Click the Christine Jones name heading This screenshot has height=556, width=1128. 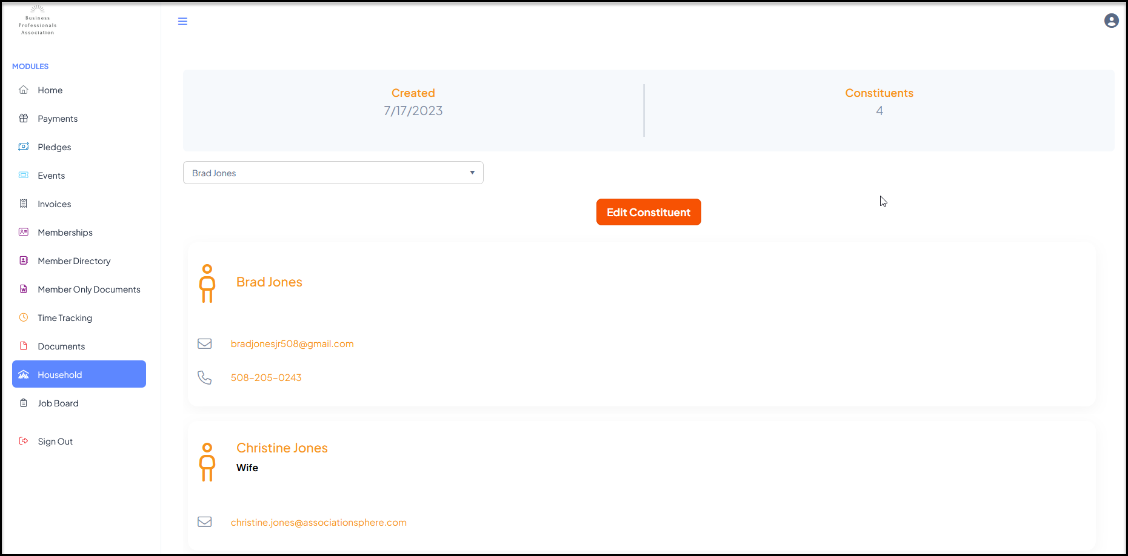click(x=282, y=448)
